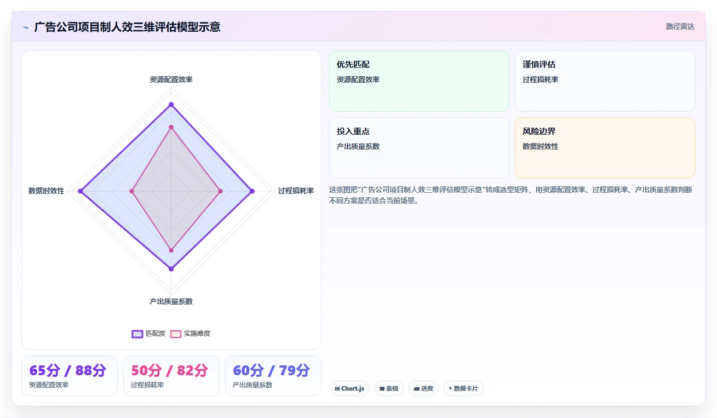
Task: Click the pink 实施难度 point on 过程损耗率 axis
Action: 220,191
